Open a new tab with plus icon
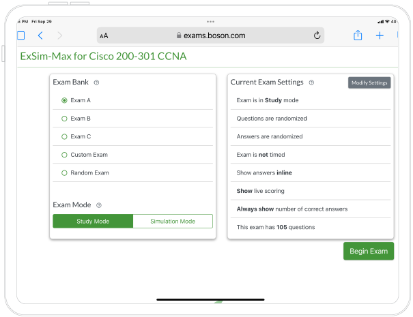The width and height of the screenshot is (413, 317). pos(380,35)
